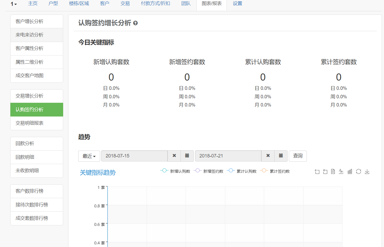Go to the 付款方式/折扣 tab
384x247 pixels.
tap(155, 4)
